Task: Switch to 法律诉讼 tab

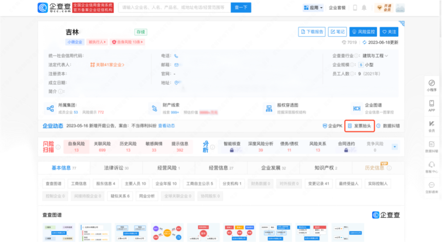Action: (x=116, y=168)
